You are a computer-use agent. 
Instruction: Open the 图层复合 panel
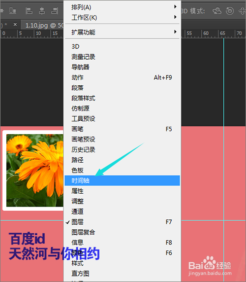click(122, 232)
